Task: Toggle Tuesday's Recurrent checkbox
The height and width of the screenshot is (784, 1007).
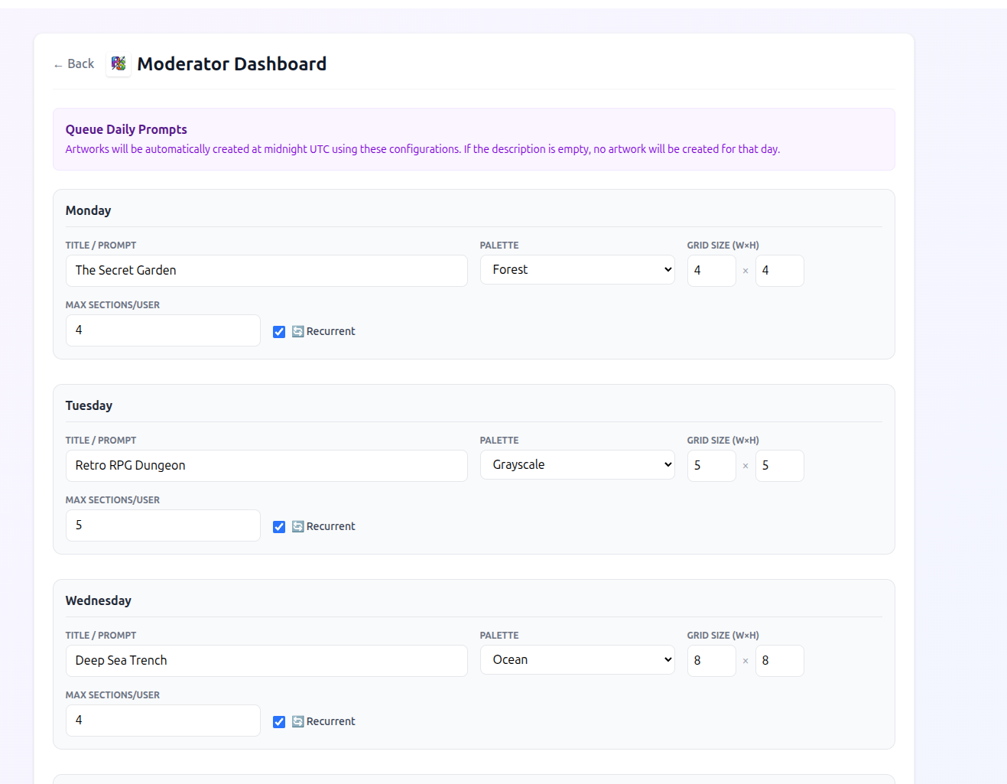Action: click(279, 527)
